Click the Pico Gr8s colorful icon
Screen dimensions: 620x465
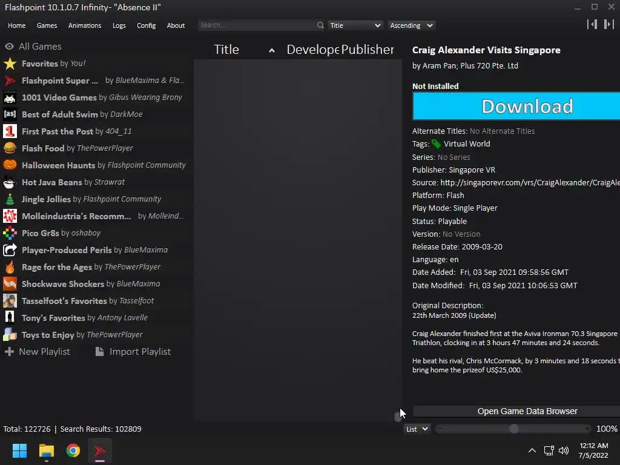coord(10,233)
